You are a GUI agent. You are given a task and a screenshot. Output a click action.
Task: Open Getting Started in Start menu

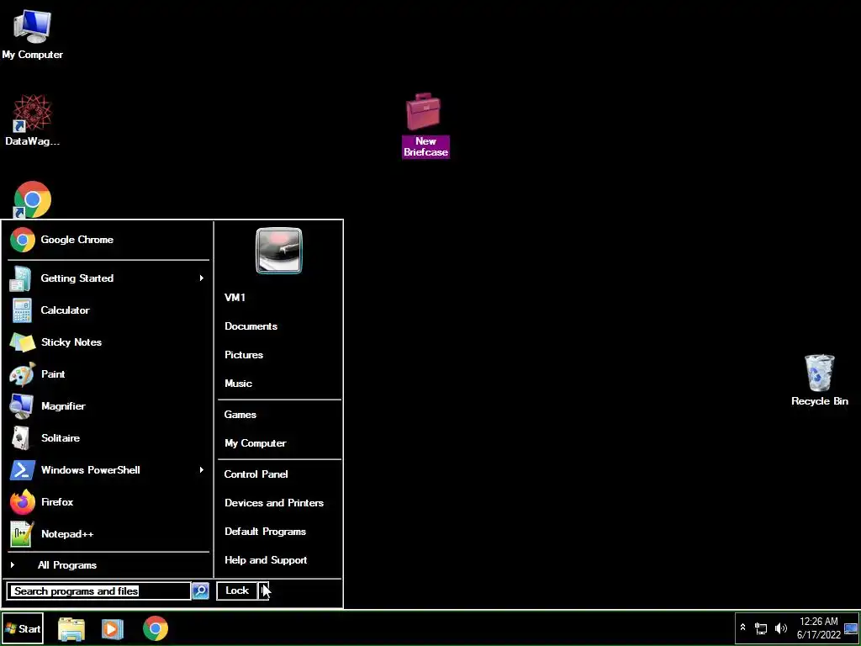click(108, 278)
